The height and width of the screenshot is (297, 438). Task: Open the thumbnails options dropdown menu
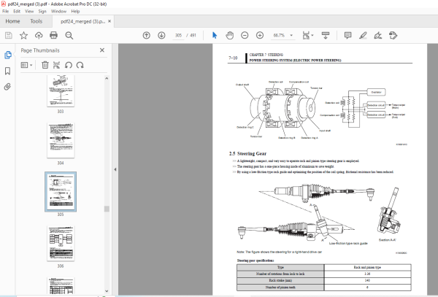[x=26, y=65]
